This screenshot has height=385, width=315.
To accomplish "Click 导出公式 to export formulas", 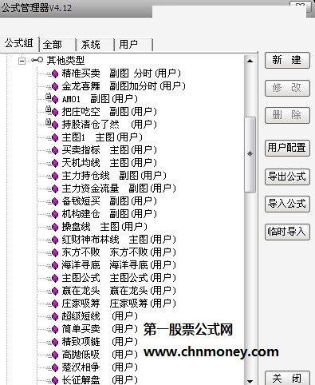I will coord(287,177).
